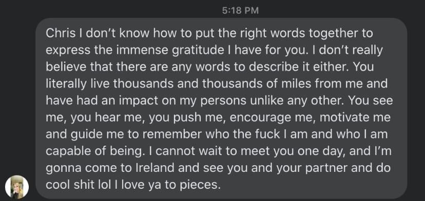Open the sender's profile picture avatar
This screenshot has height=201, width=425.
coord(17,187)
